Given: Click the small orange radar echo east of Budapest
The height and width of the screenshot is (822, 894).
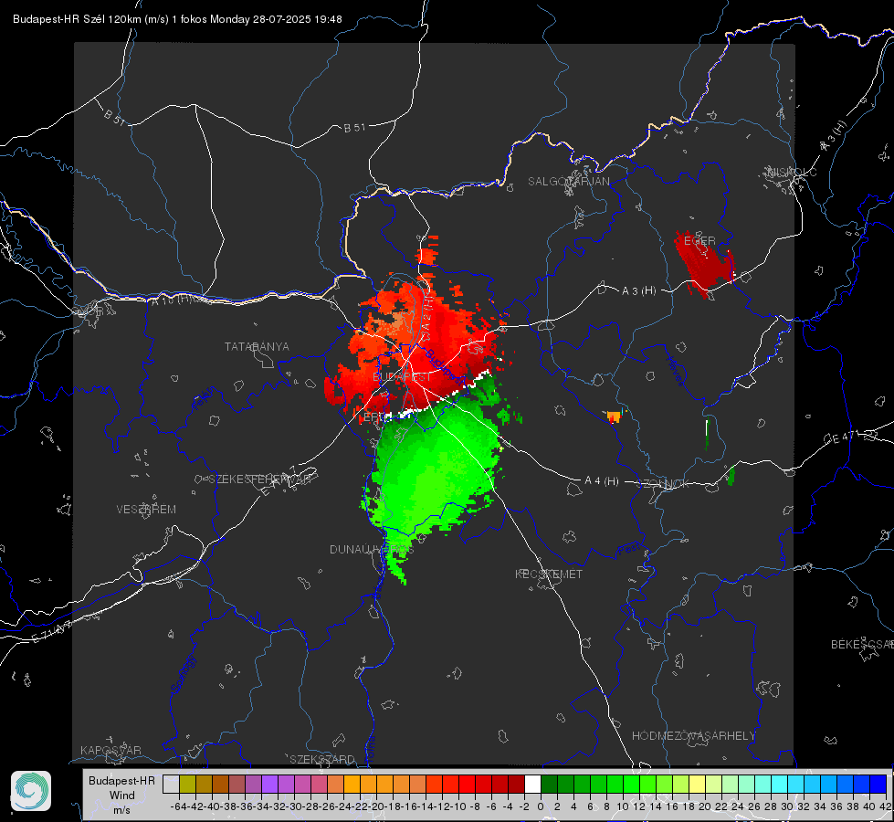Looking at the screenshot, I should 614,416.
